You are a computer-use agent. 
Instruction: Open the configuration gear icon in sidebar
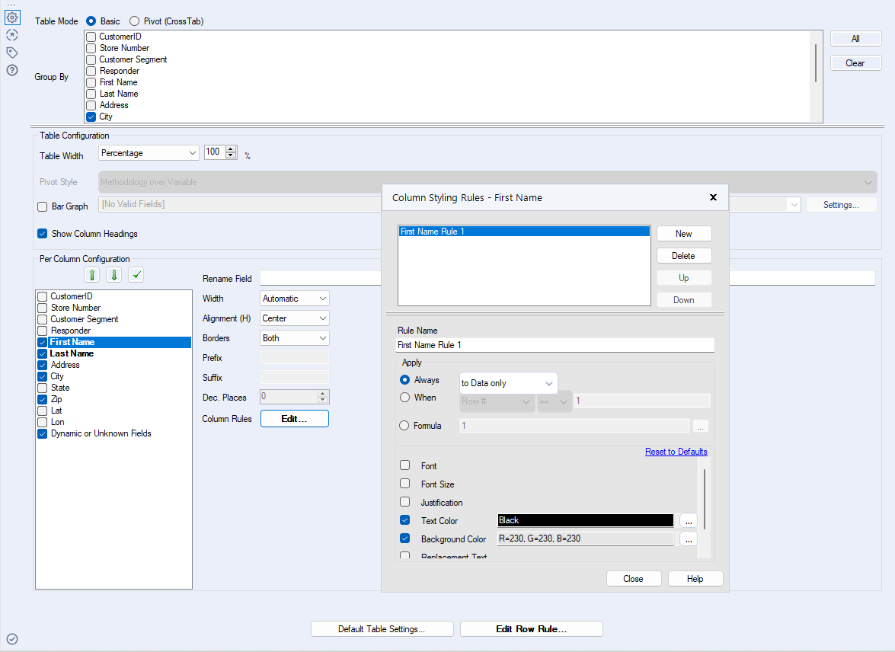tap(12, 18)
